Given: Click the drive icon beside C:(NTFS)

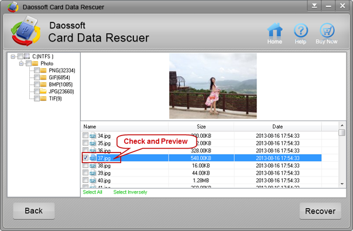Looking at the screenshot, I should pyautogui.click(x=27, y=56).
